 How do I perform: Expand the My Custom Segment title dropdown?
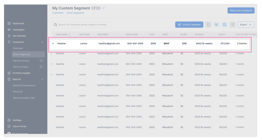[x=104, y=8]
